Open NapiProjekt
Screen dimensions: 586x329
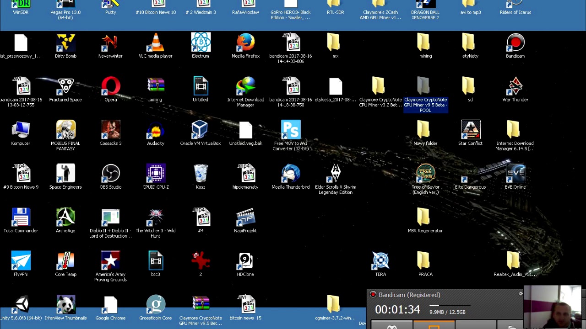245,218
